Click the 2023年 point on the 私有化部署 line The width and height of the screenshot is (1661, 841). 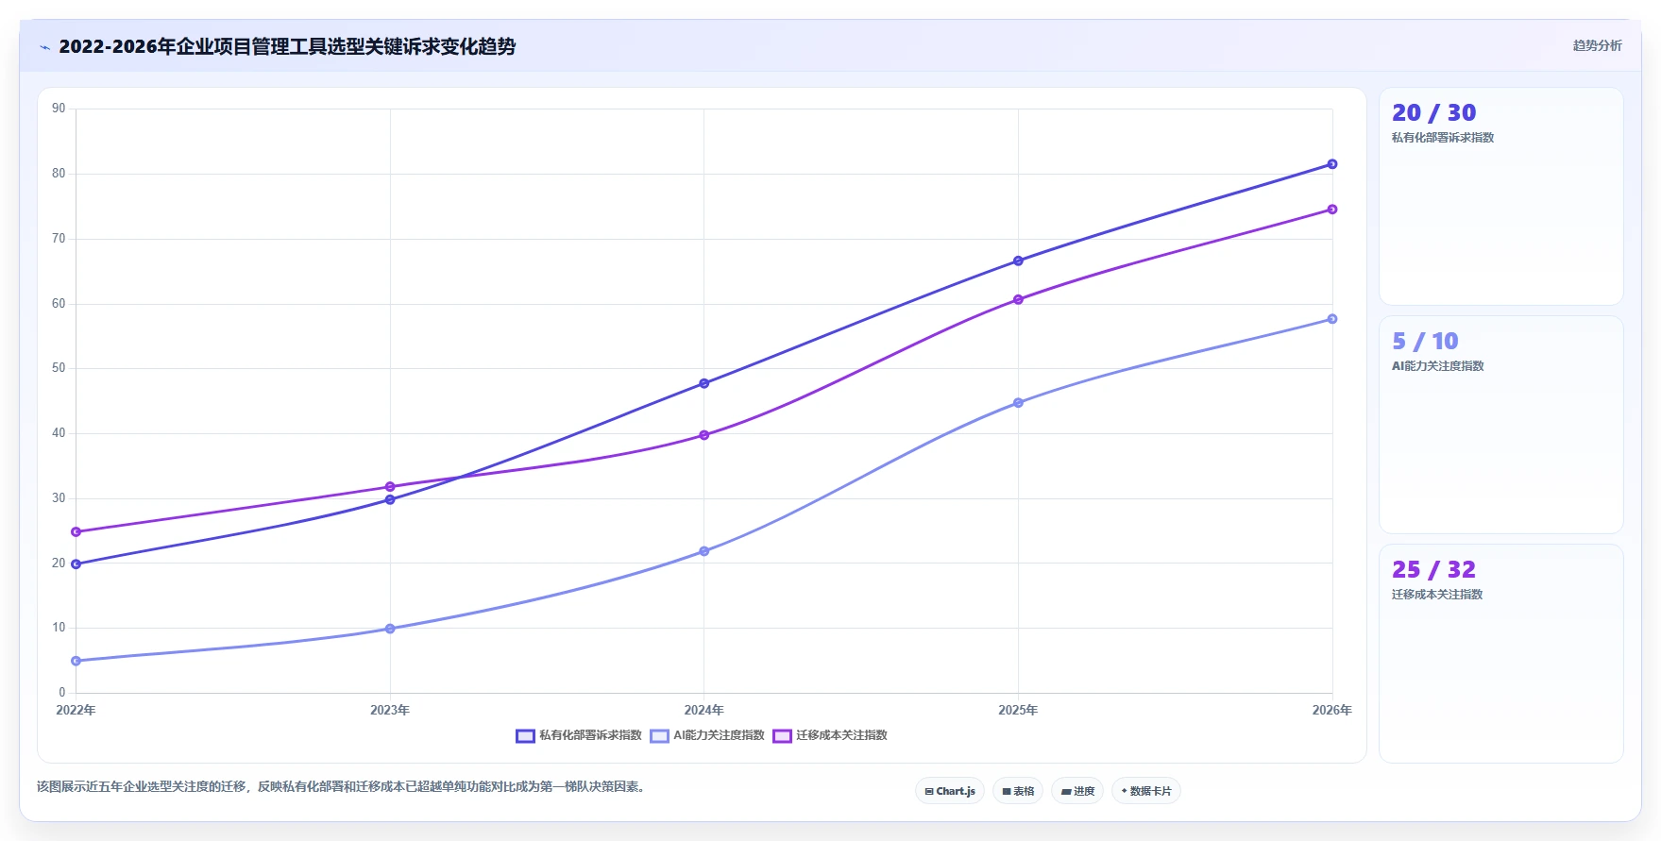coord(390,499)
